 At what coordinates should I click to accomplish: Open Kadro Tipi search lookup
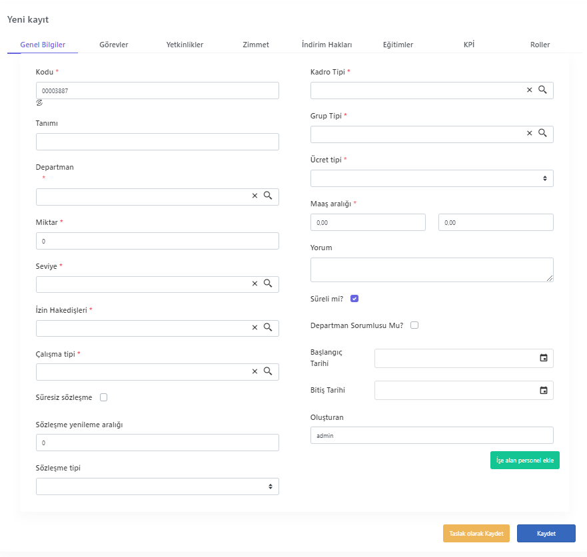click(x=542, y=90)
